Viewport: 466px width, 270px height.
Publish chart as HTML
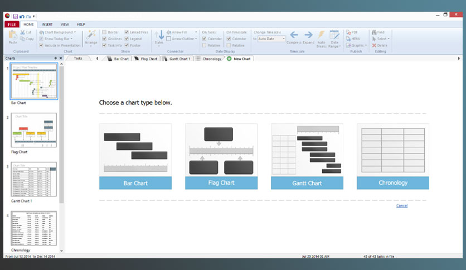pyautogui.click(x=353, y=38)
